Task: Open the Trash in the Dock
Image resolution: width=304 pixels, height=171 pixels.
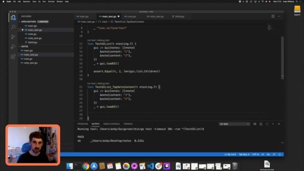Action: 235,166
